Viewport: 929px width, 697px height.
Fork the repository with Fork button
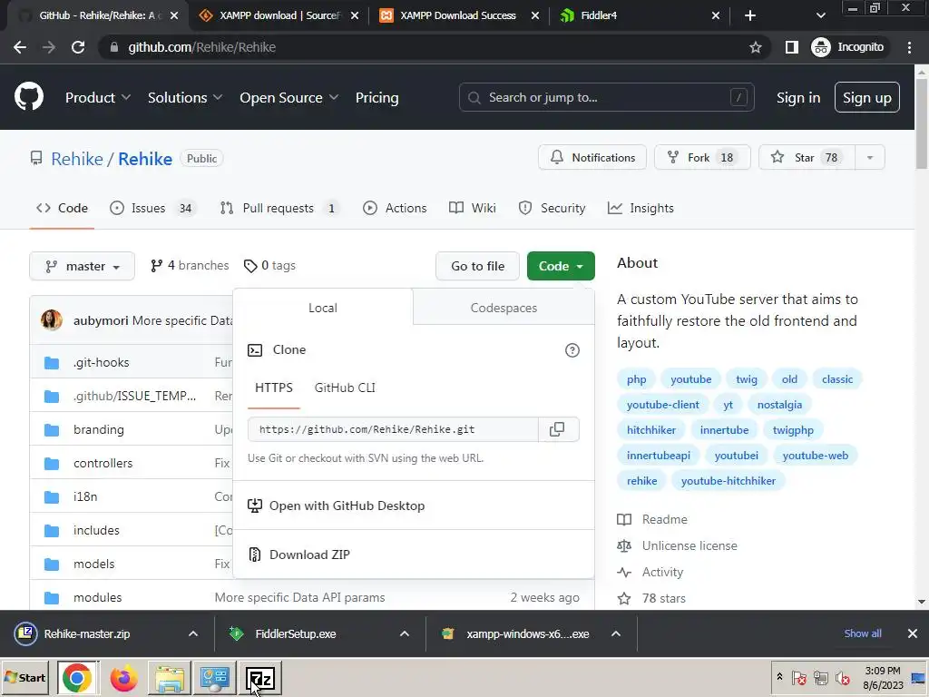coord(702,158)
